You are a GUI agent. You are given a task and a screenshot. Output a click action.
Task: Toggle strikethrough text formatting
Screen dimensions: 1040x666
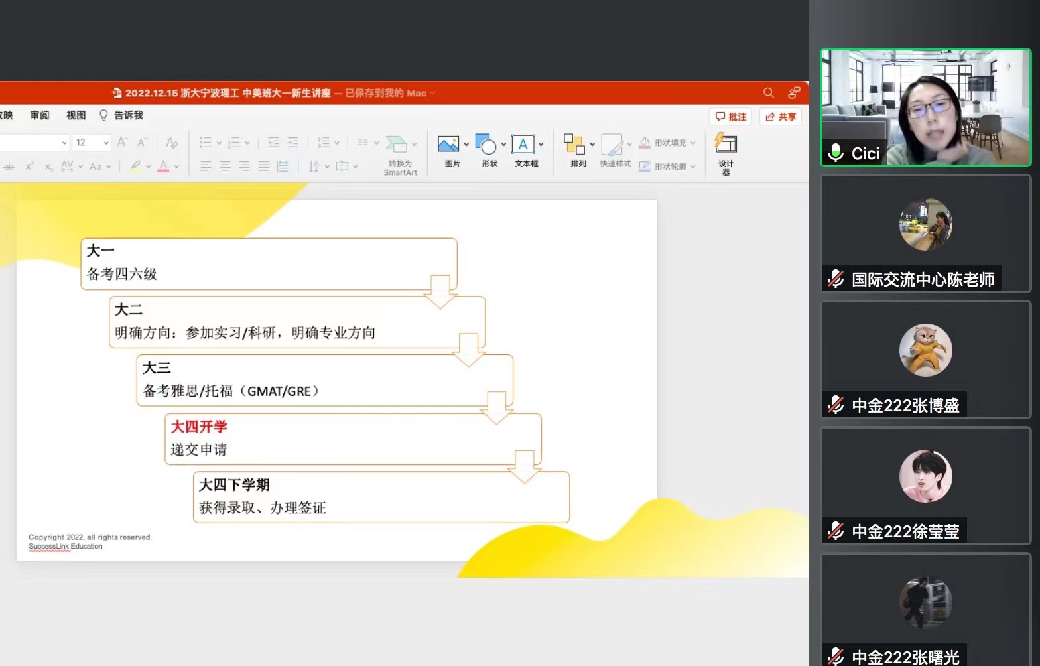9,166
